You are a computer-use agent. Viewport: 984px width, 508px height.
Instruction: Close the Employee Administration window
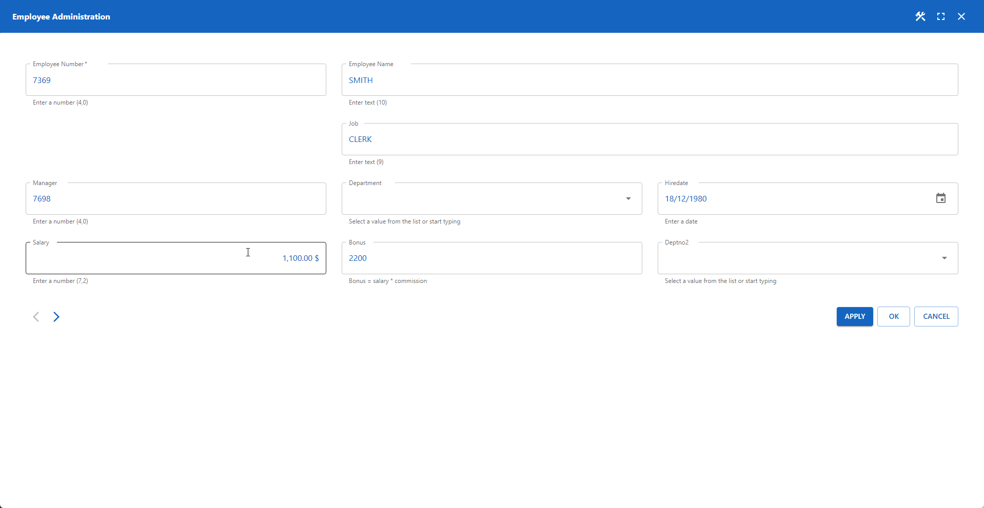coord(961,16)
